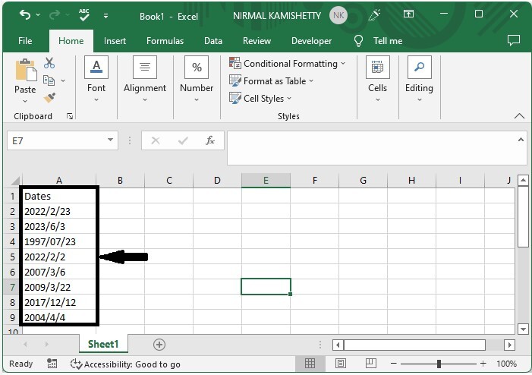532x375 pixels.
Task: Switch to Normal view
Action: (x=310, y=364)
